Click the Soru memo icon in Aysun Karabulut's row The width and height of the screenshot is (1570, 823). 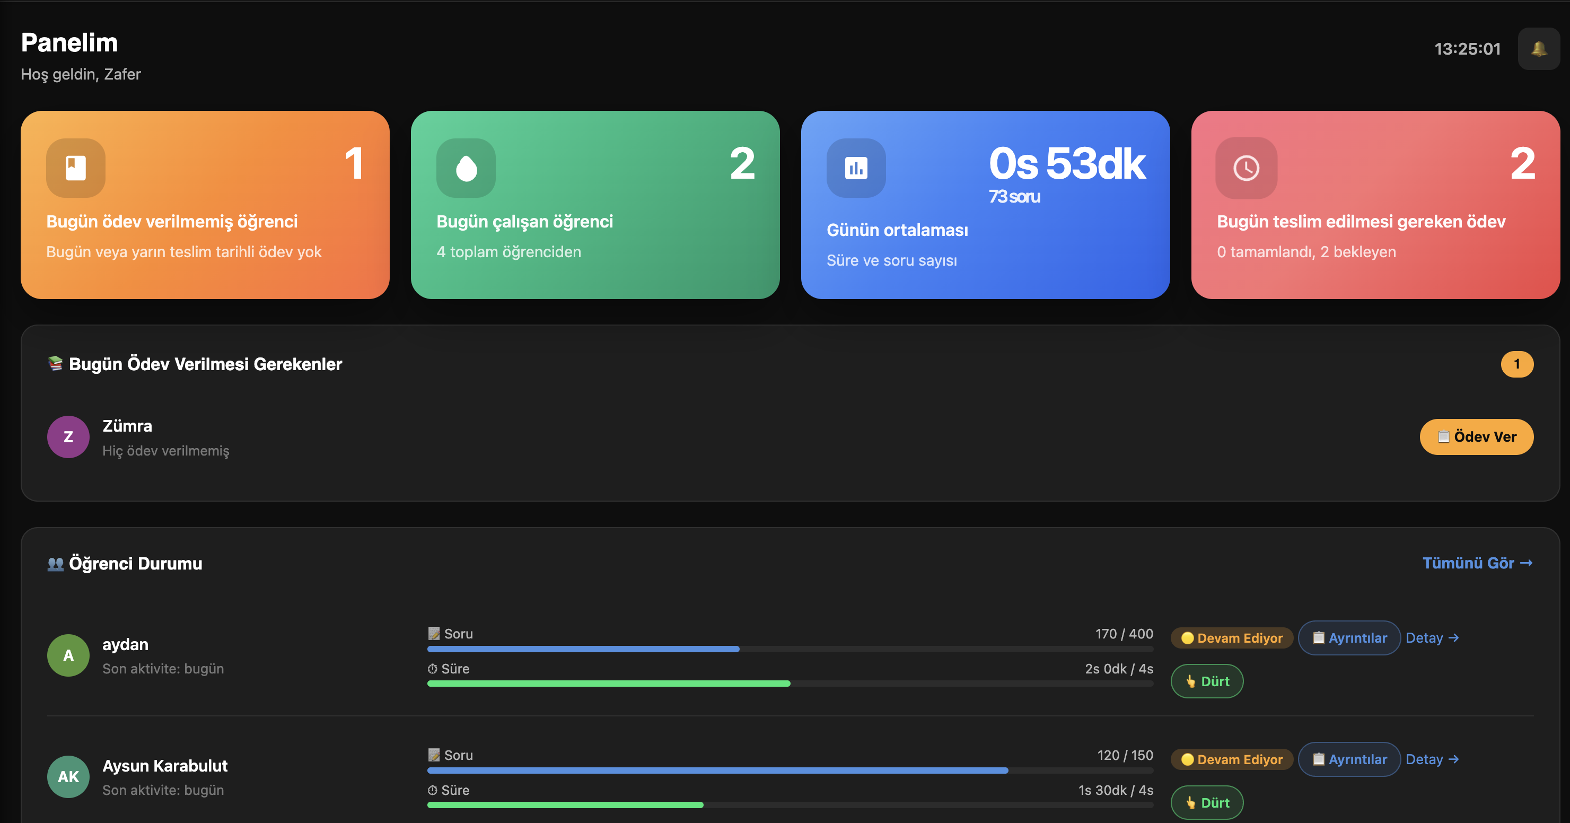tap(433, 755)
